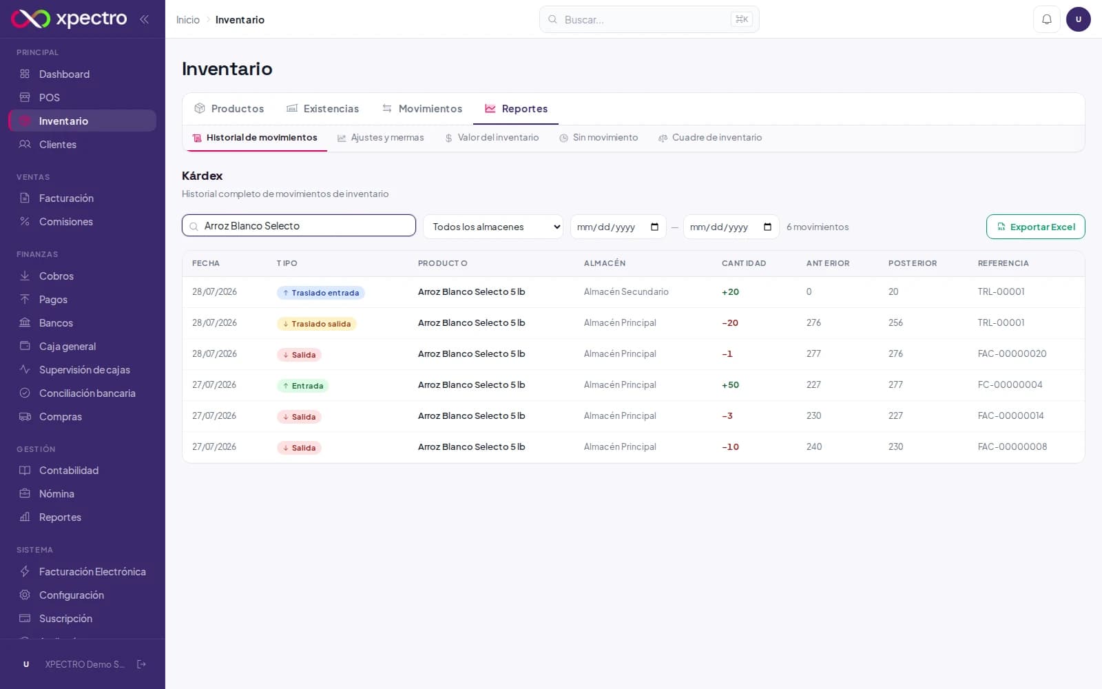Click reference FAC-00000014
The width and height of the screenshot is (1102, 689).
tap(1010, 415)
